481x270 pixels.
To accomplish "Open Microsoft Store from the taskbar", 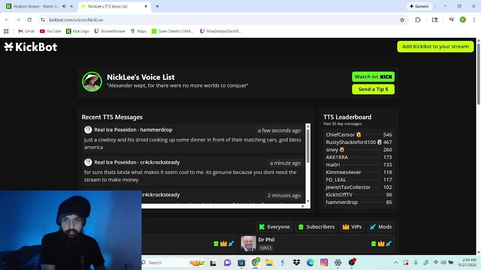I will 241,263.
